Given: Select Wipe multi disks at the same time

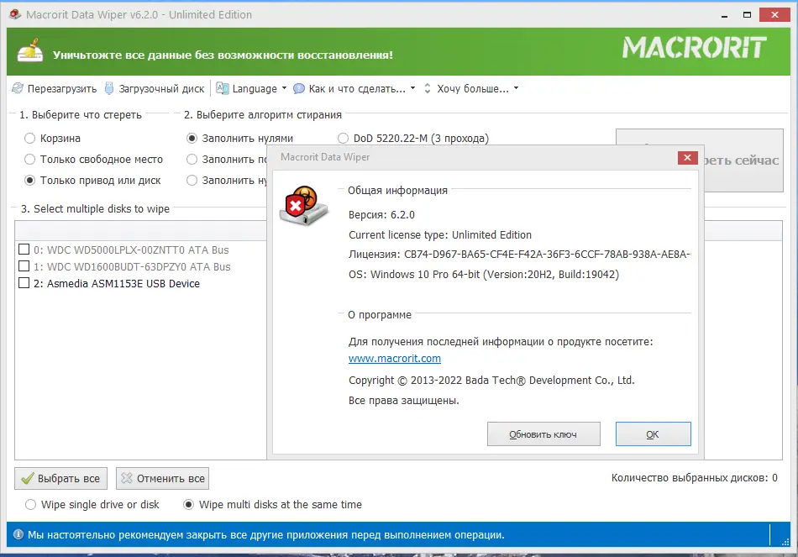Looking at the screenshot, I should (x=189, y=505).
